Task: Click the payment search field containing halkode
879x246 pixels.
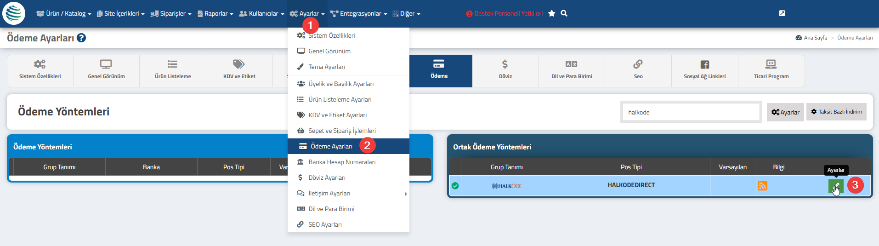Action: [x=691, y=112]
